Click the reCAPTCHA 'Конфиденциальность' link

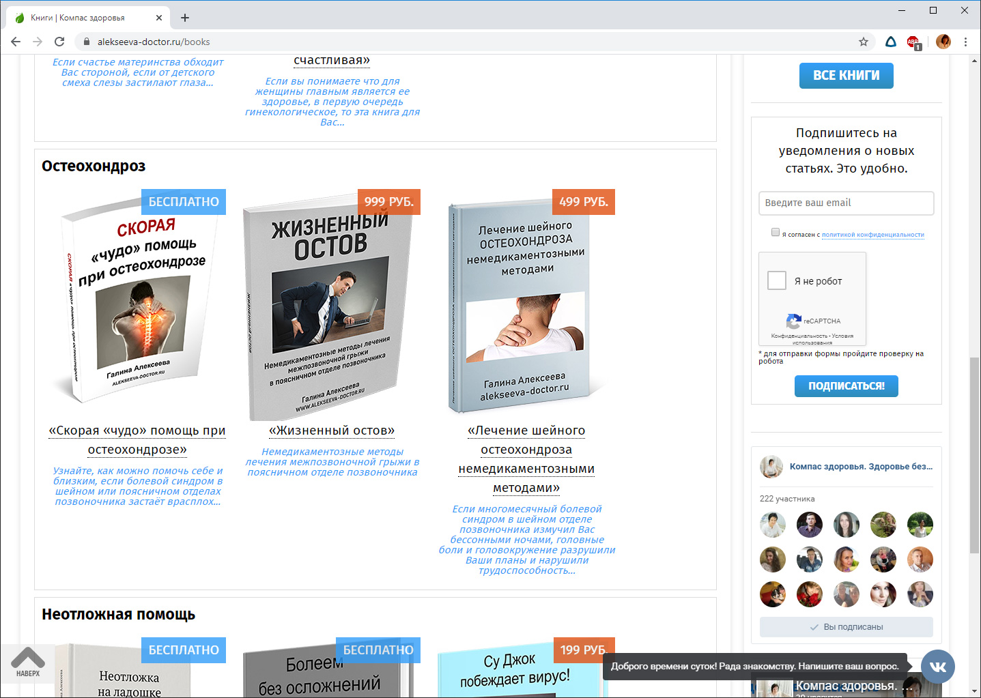click(x=799, y=336)
